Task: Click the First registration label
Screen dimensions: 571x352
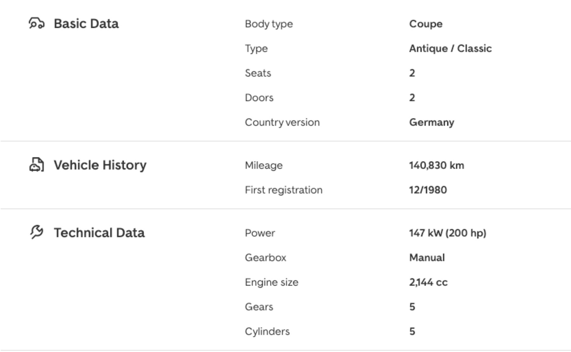Action: (x=283, y=190)
